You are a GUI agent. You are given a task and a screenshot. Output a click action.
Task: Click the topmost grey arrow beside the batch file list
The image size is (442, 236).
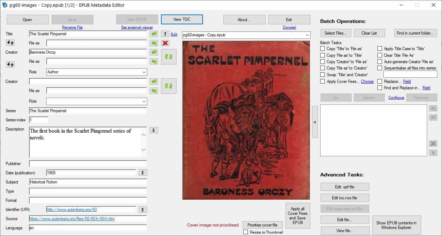click(x=433, y=108)
